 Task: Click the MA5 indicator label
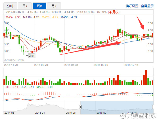13,17
